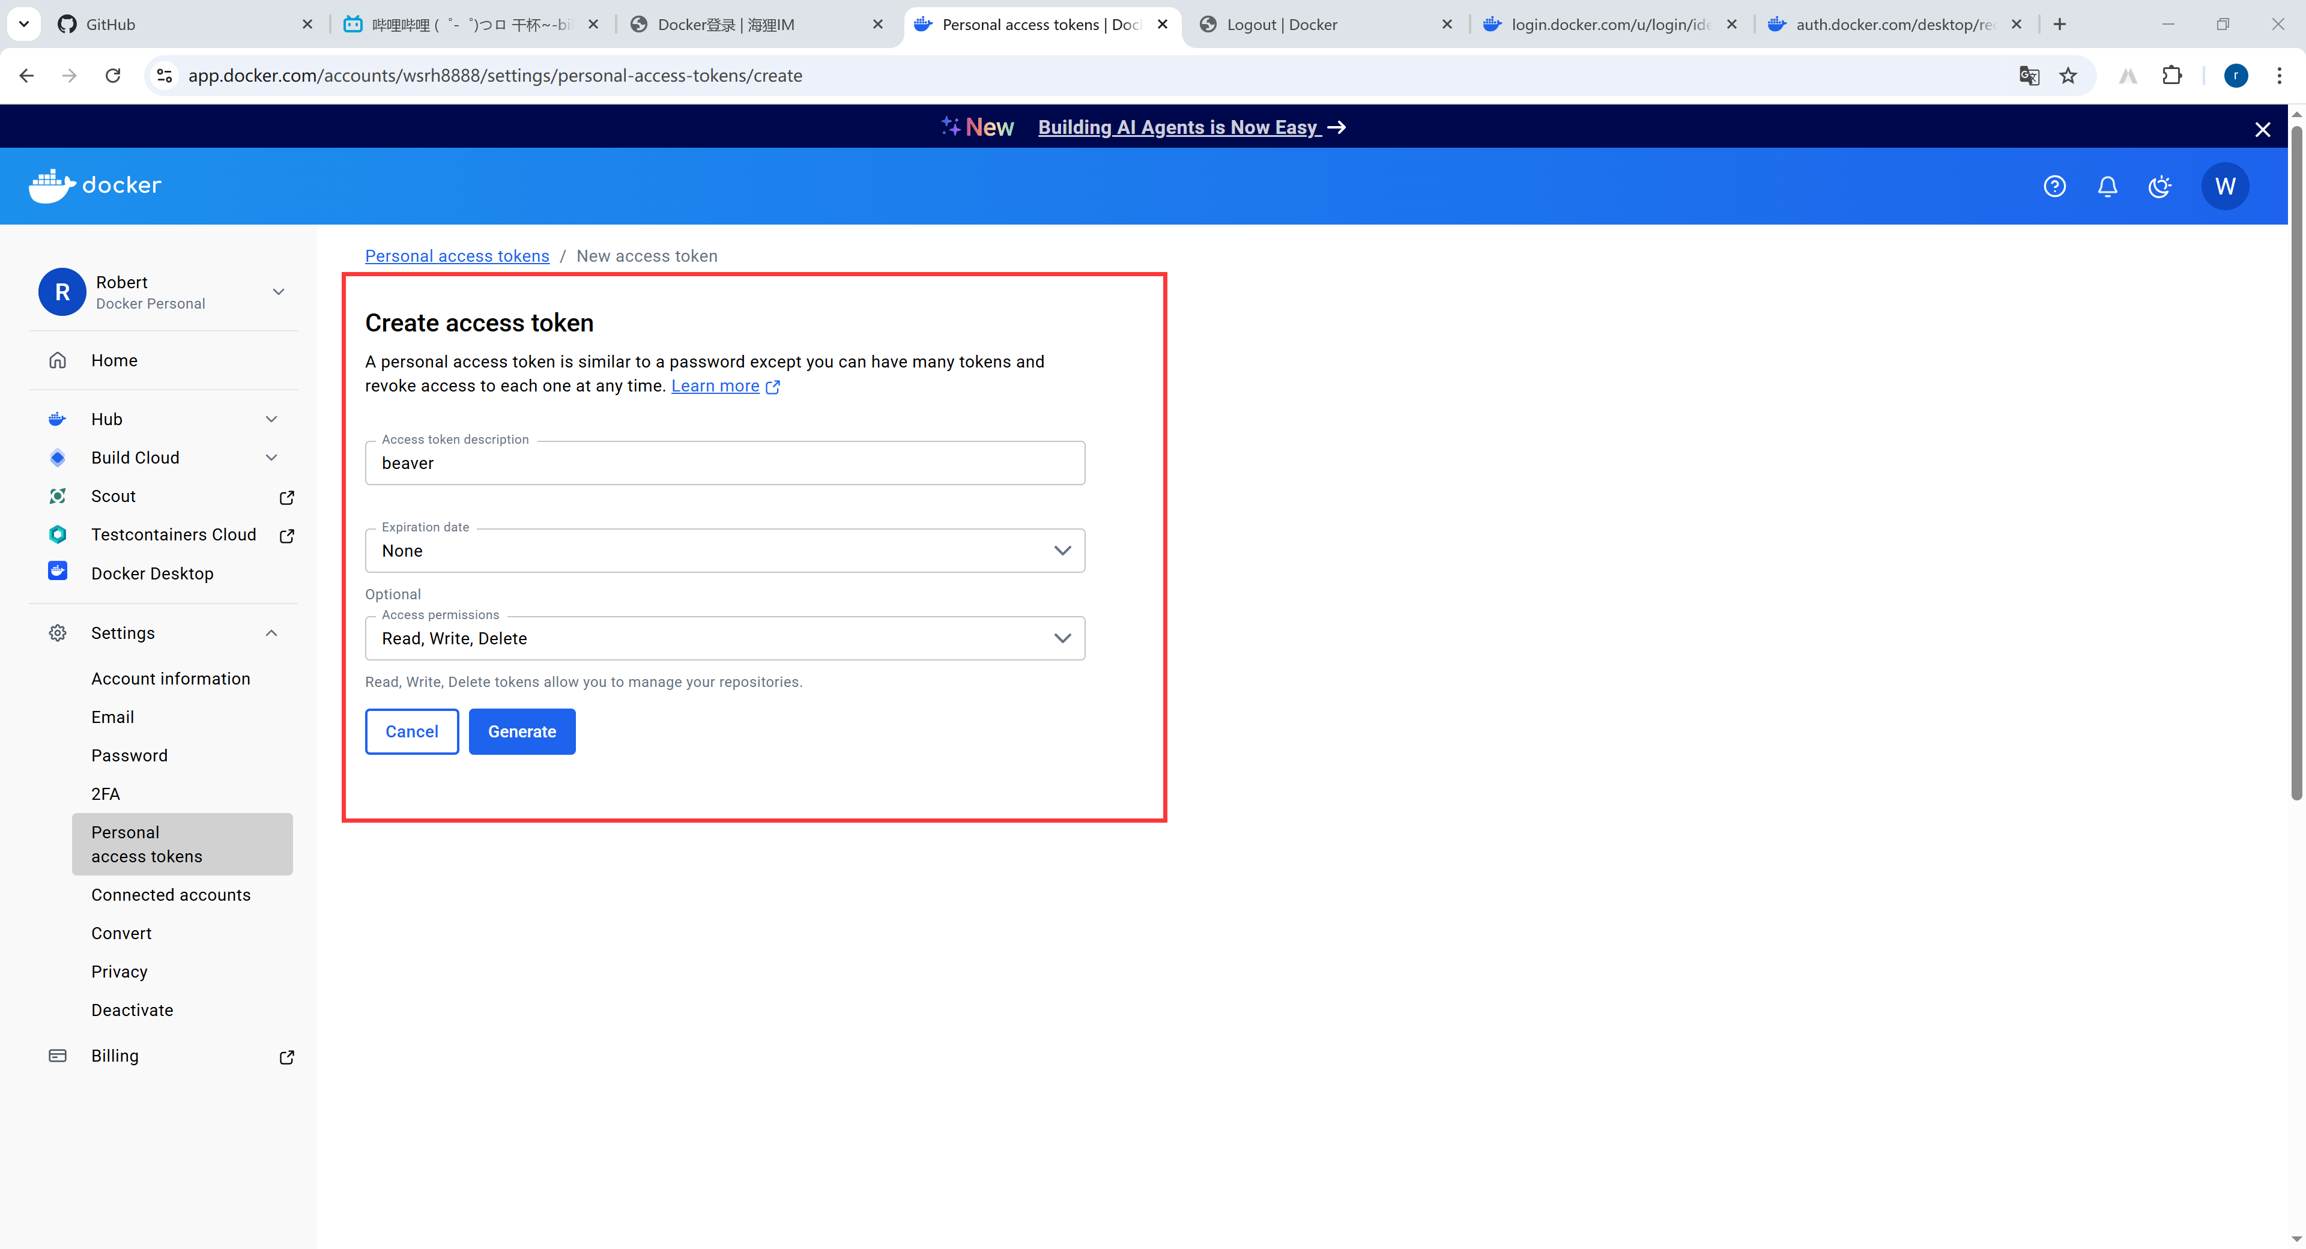The width and height of the screenshot is (2306, 1249).
Task: Expand the Hub sidebar section
Action: coord(271,419)
